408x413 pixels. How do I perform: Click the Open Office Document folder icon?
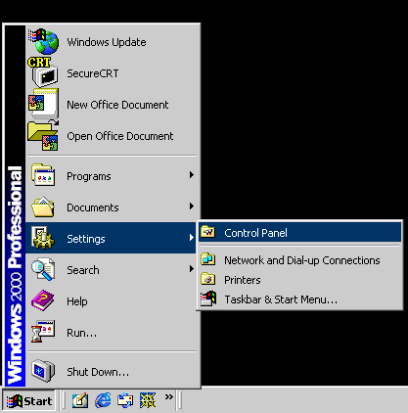pos(43,135)
